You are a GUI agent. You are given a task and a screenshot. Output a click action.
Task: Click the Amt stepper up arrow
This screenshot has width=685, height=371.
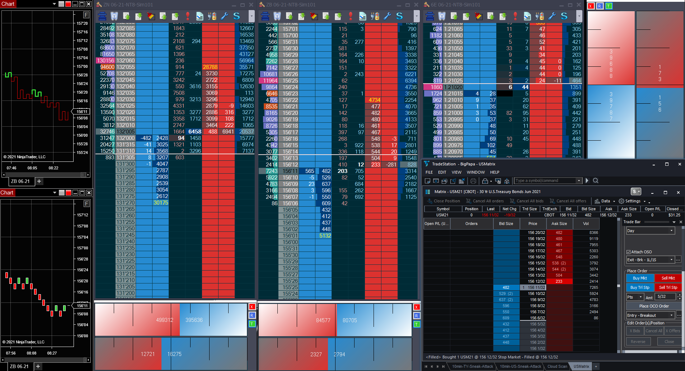point(679,295)
